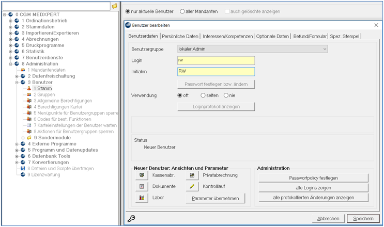Click the folder icon of 9 Sondermodule
The height and width of the screenshot is (227, 384).
29,138
